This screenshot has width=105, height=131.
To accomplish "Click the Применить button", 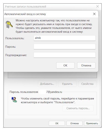I will pyautogui.click(x=92, y=123).
